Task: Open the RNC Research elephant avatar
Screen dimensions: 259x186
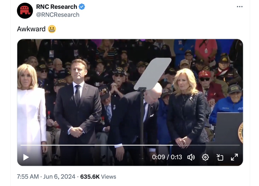Action: 25,11
